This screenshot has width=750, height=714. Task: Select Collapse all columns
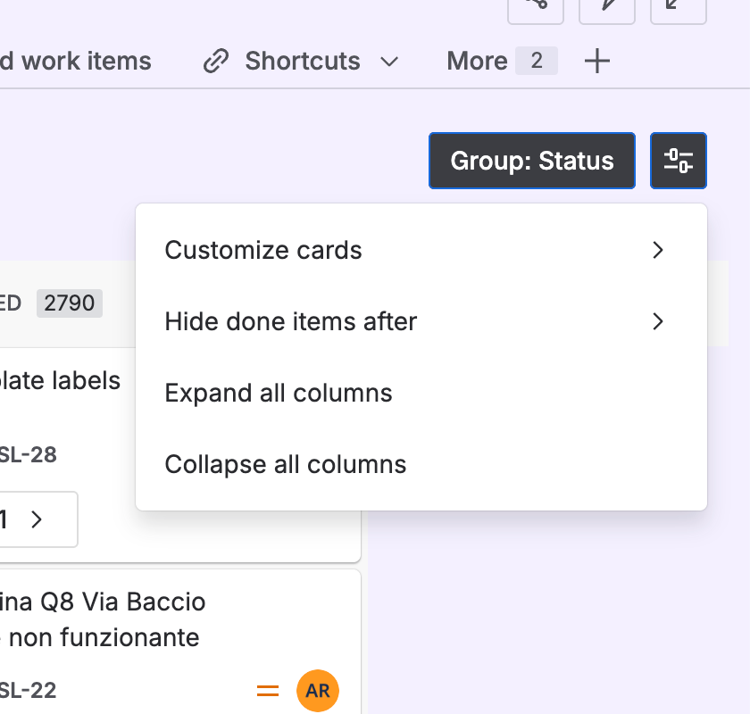[286, 464]
